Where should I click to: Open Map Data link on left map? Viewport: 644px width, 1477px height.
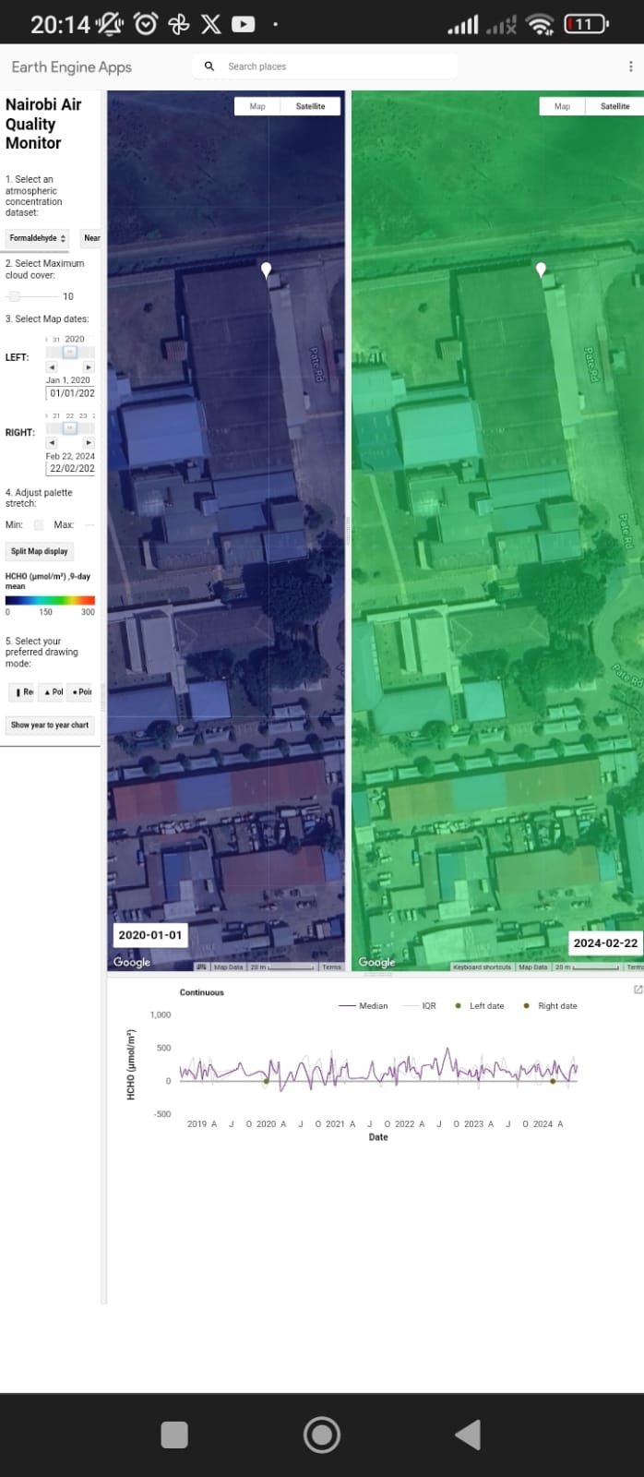tap(228, 967)
